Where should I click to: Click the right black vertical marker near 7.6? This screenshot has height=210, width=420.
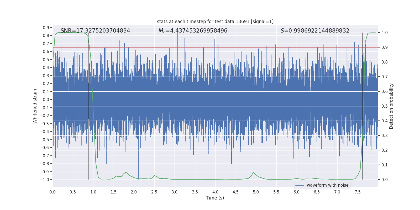[x=363, y=106]
